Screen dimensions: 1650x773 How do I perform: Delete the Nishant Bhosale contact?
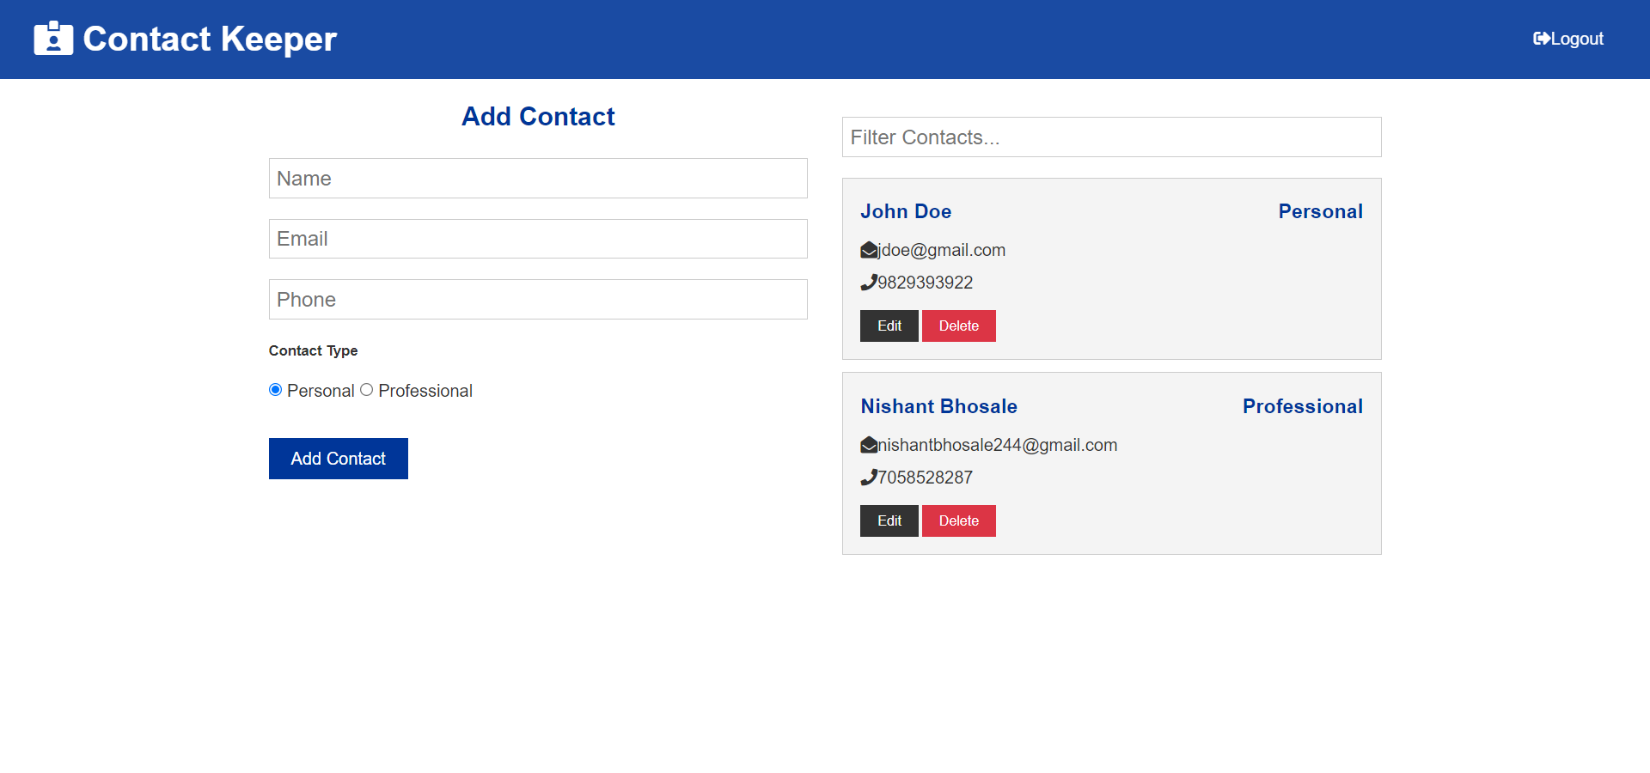(959, 521)
